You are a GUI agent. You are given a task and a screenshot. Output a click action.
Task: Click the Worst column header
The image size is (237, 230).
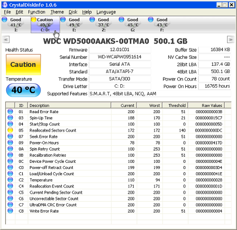150,106
